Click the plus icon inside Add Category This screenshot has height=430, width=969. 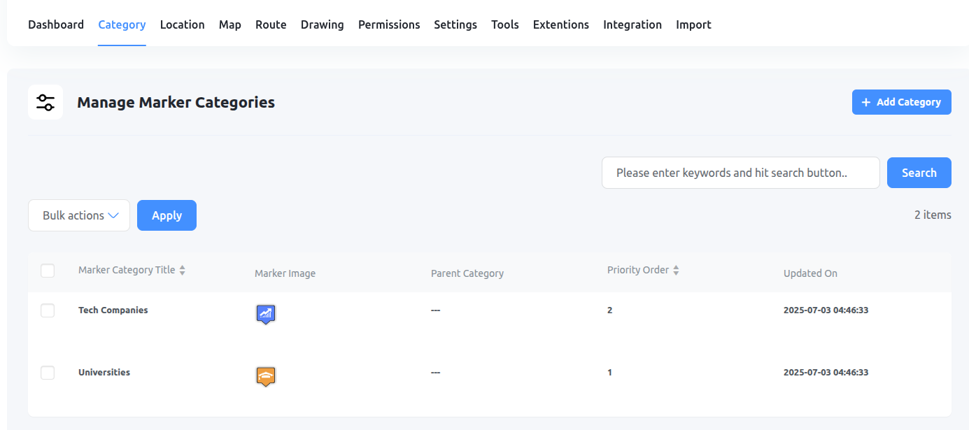[x=864, y=101]
